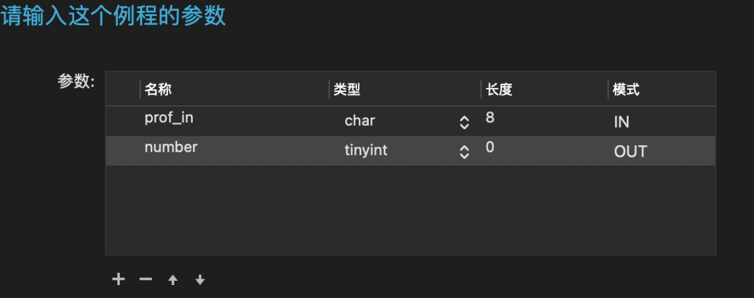The image size is (754, 298).
Task: Select the char type cell
Action: click(x=360, y=121)
